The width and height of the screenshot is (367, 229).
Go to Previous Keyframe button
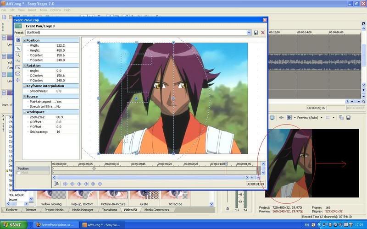pyautogui.click(x=72, y=184)
